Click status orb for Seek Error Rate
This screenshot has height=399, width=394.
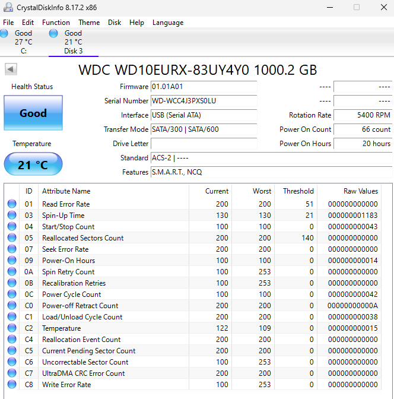click(x=12, y=249)
